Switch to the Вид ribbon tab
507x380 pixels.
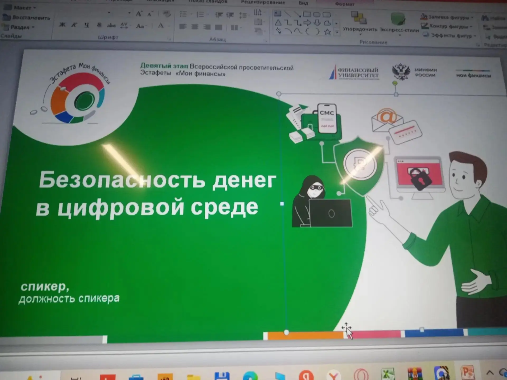tap(303, 3)
